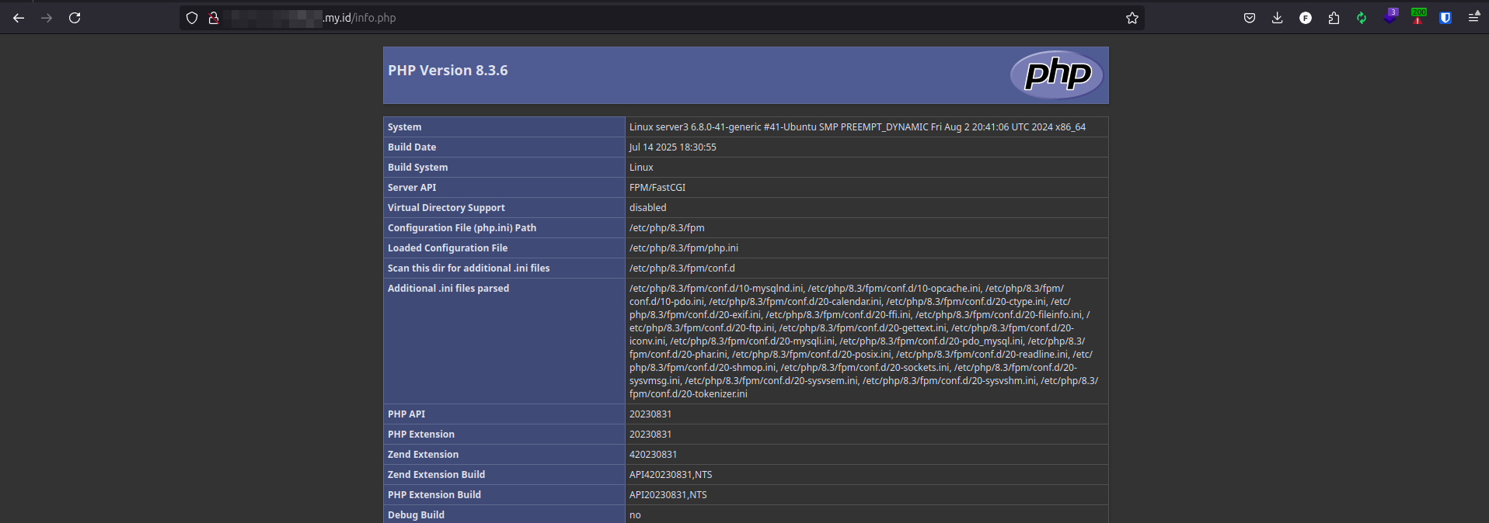Viewport: 1489px width, 523px height.
Task: Open the purple layers extension with badge 3
Action: click(1390, 16)
